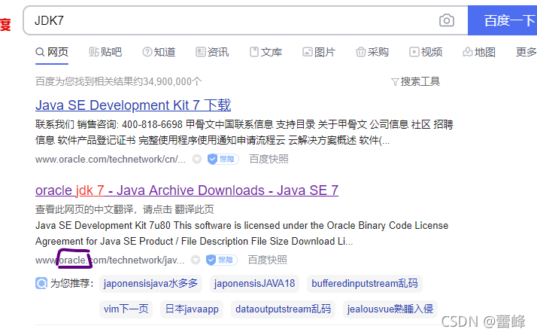Open the 更多 tab

coord(526,52)
